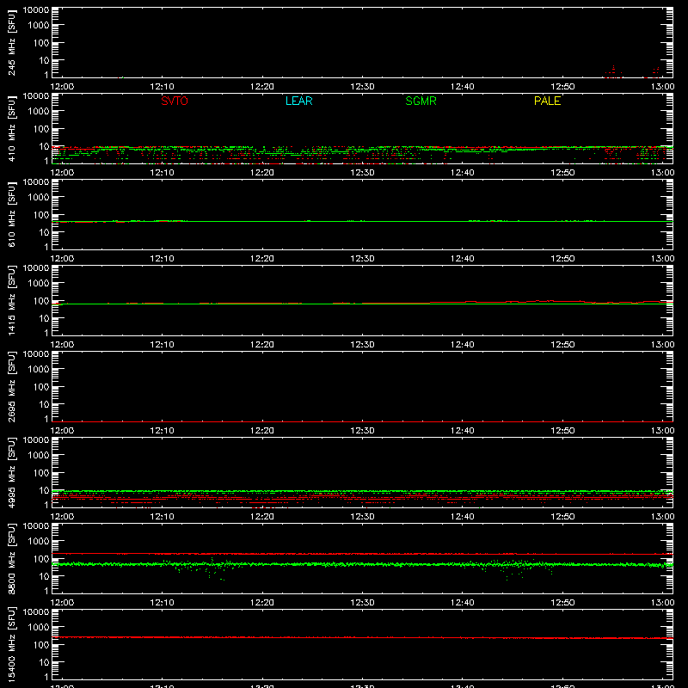The height and width of the screenshot is (688, 688).
Task: Click the red SVTO legend label
Action: pos(175,101)
